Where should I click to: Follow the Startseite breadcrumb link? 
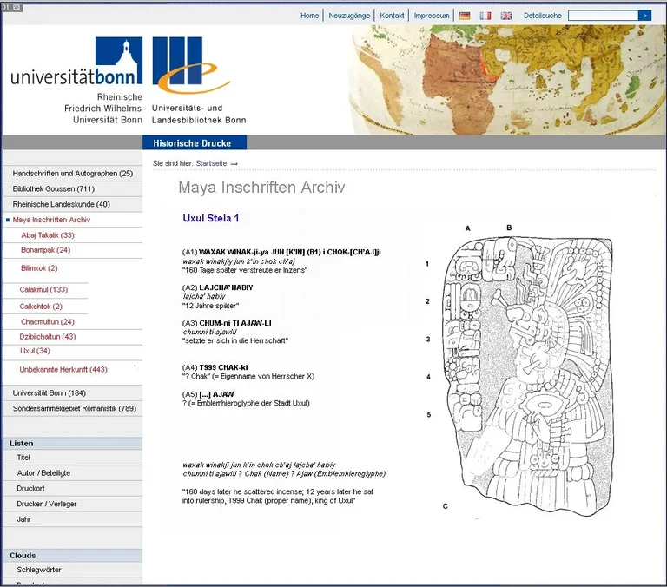click(212, 163)
